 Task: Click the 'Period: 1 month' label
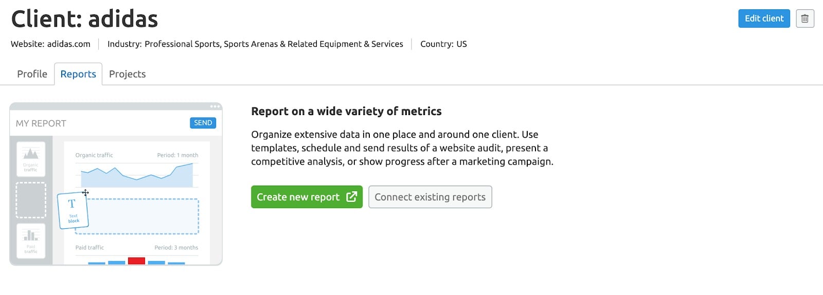(x=177, y=155)
